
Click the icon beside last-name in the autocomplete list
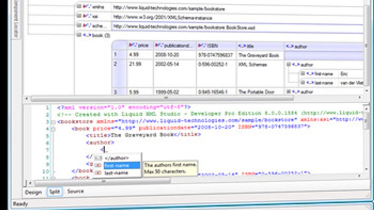tap(98, 173)
